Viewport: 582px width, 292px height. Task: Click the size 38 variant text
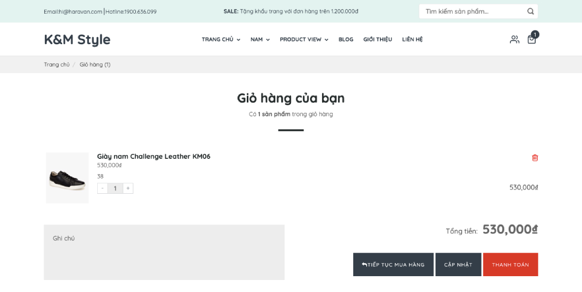pyautogui.click(x=100, y=176)
